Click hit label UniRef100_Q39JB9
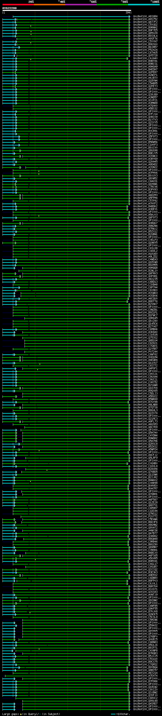 145,94
